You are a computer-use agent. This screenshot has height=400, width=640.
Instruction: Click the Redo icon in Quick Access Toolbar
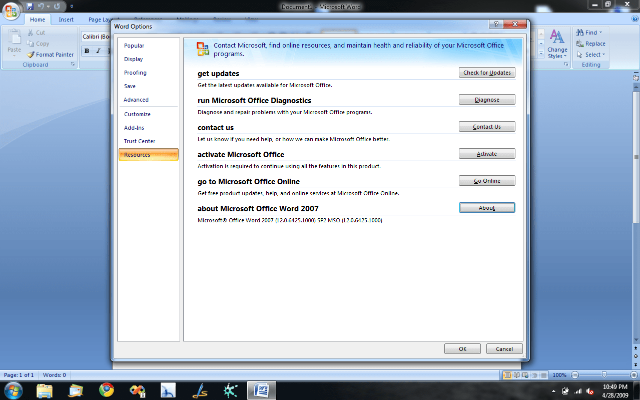[x=57, y=7]
